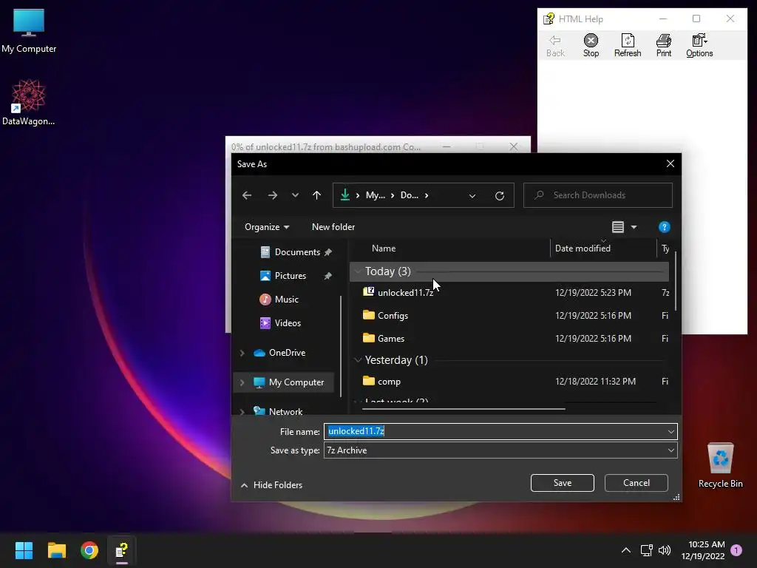The height and width of the screenshot is (568, 757).
Task: Click the Save button
Action: pos(562,483)
